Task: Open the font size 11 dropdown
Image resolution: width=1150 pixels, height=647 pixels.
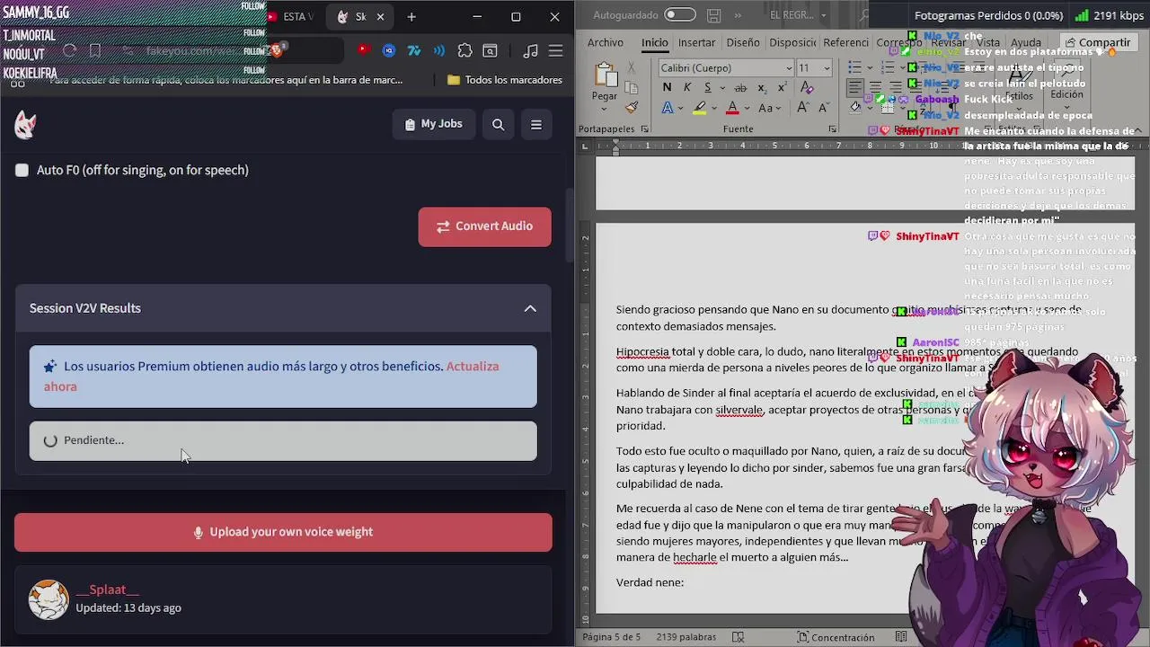Action: click(827, 68)
